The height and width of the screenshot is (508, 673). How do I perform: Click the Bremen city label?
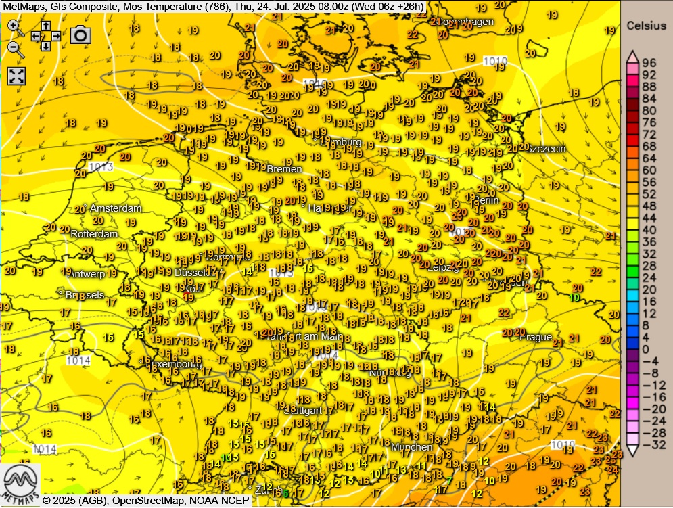tap(284, 168)
